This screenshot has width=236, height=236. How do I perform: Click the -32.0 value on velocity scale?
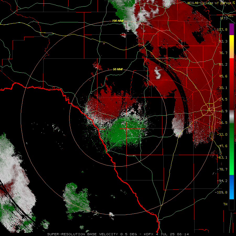(222, 135)
